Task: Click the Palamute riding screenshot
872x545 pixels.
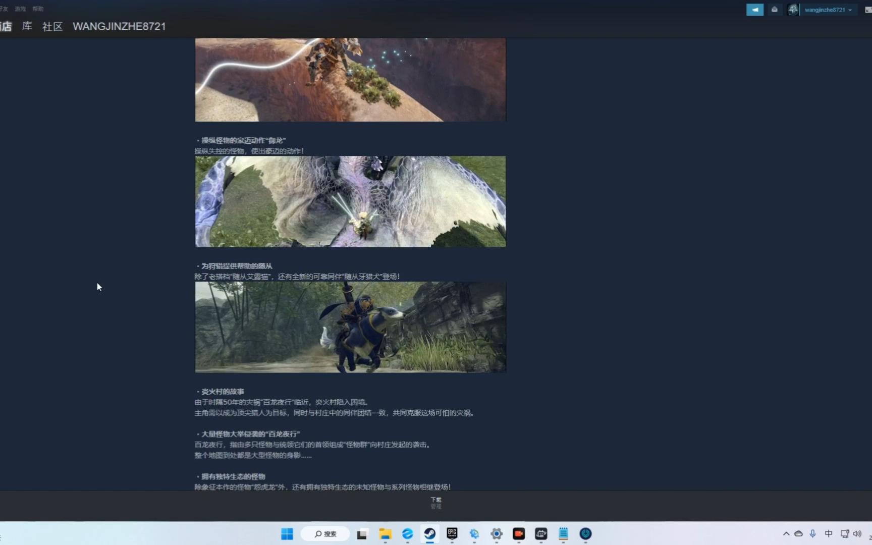Action: (350, 327)
